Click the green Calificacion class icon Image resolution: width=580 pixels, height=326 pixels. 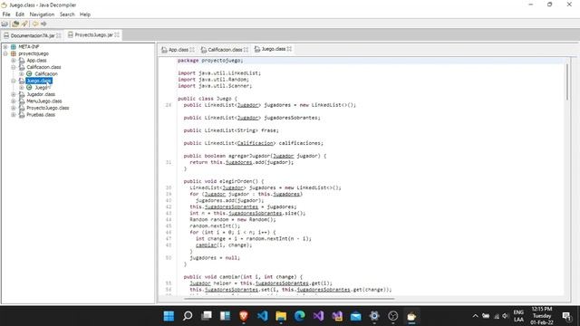(x=29, y=74)
